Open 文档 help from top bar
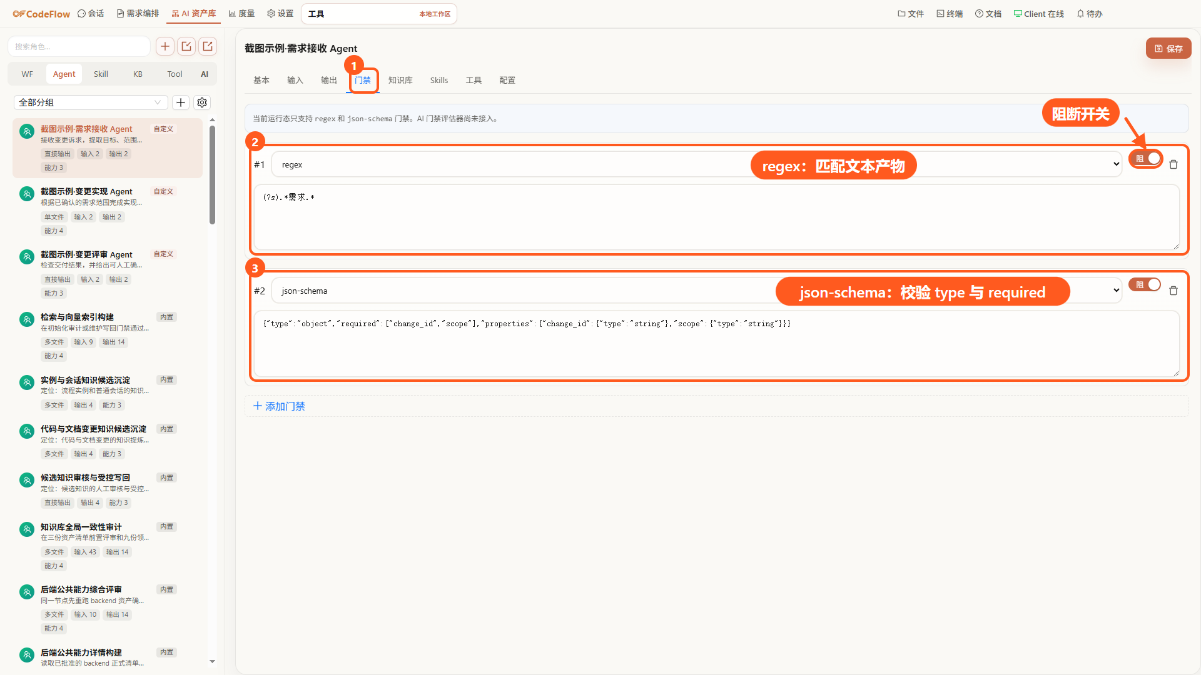The image size is (1201, 675). pos(988,14)
